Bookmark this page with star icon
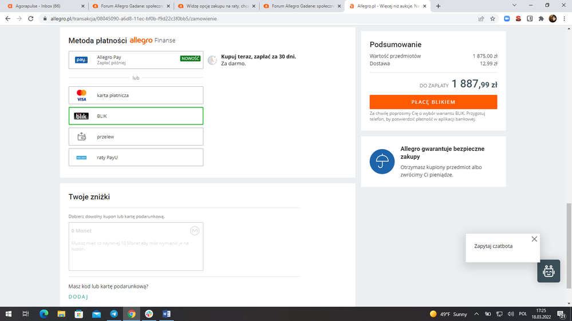Image resolution: width=572 pixels, height=321 pixels. click(x=492, y=18)
